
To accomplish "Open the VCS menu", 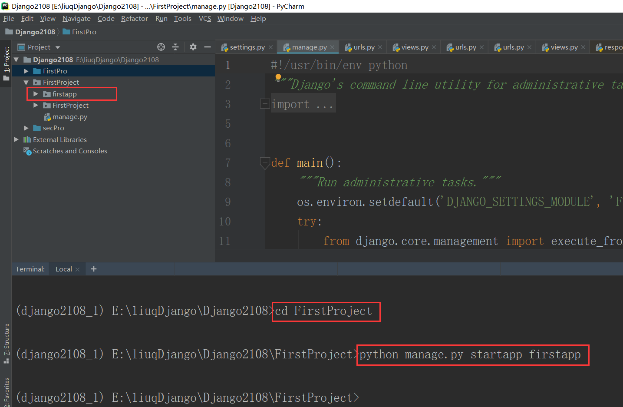I will tap(205, 18).
